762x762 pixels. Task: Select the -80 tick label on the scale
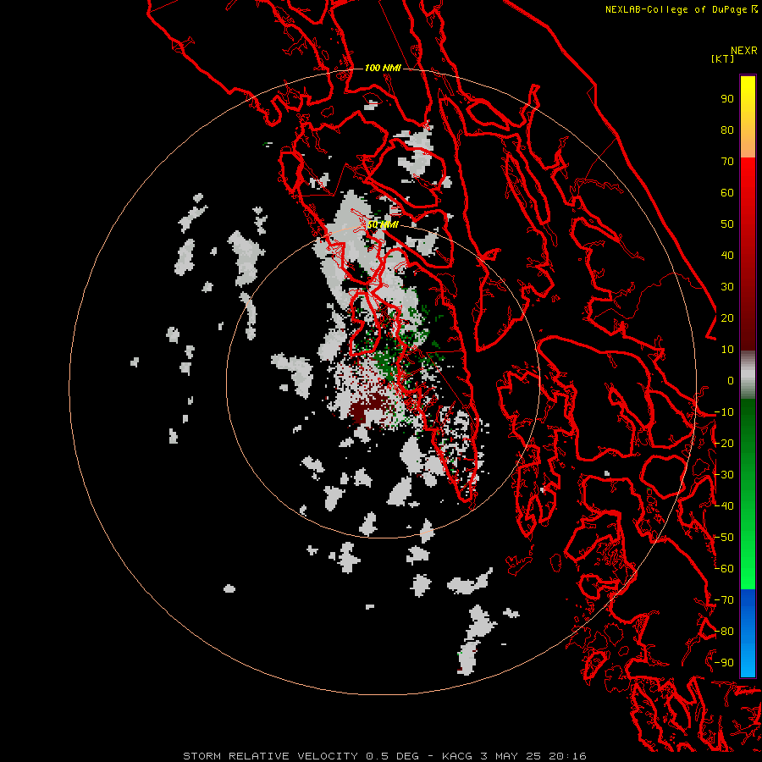724,632
